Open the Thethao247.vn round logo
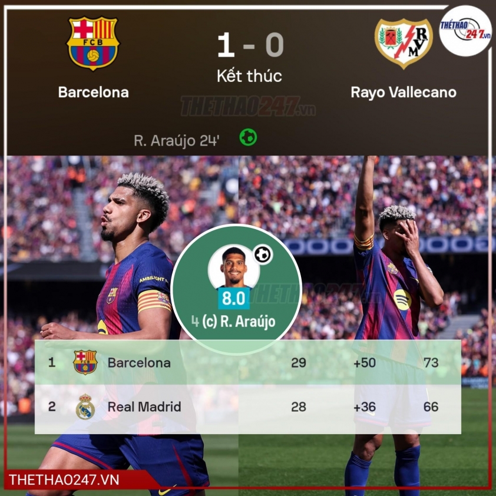496x496 pixels. click(465, 31)
